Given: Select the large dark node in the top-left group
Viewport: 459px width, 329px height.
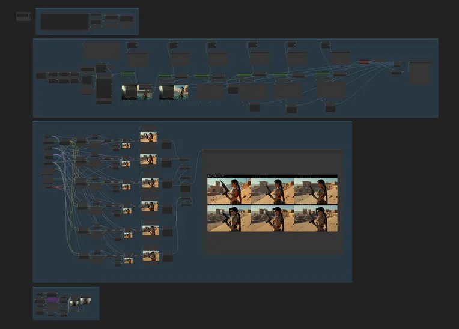Looking at the screenshot, I should pos(64,22).
